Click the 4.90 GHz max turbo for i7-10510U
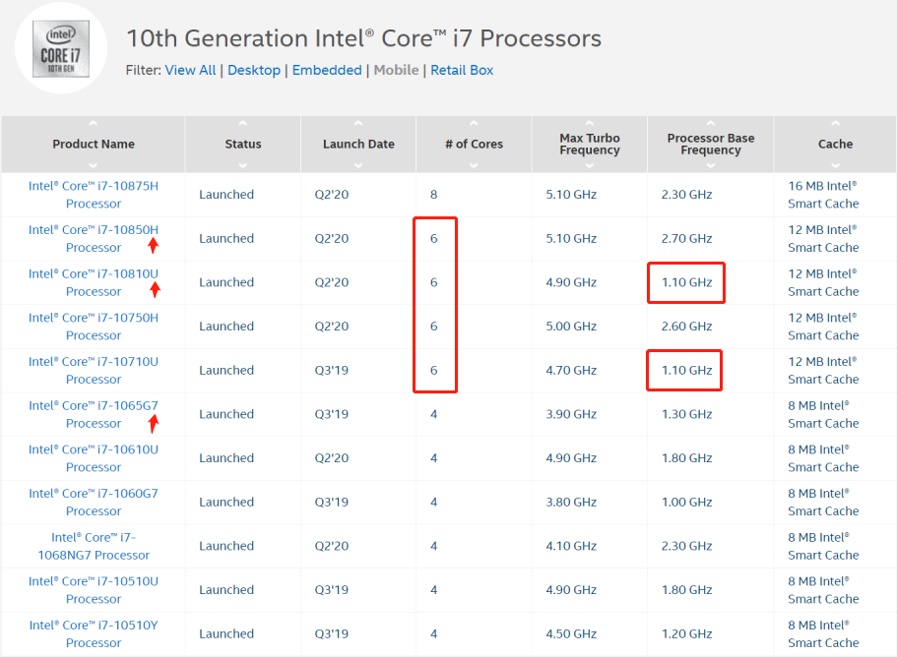The height and width of the screenshot is (657, 897). coord(571,590)
